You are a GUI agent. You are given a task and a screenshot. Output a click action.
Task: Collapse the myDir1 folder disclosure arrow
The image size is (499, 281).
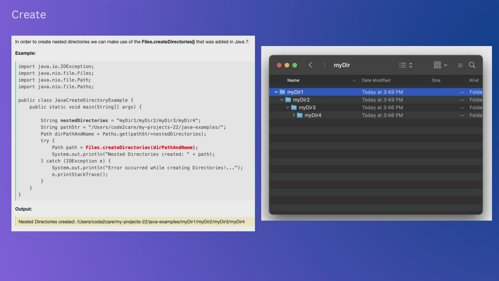[x=276, y=92]
